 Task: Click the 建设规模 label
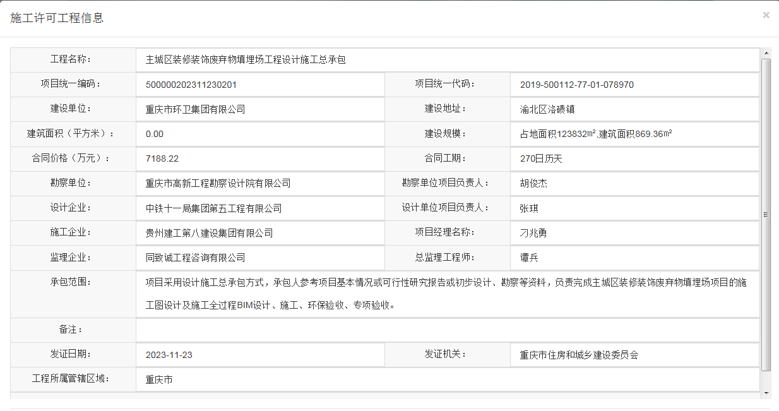445,133
